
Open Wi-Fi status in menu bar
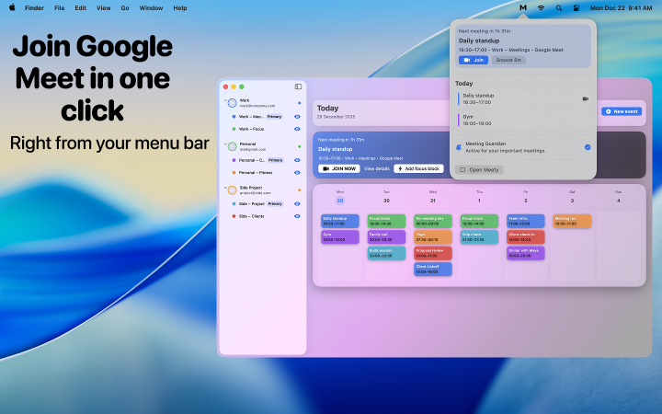541,7
